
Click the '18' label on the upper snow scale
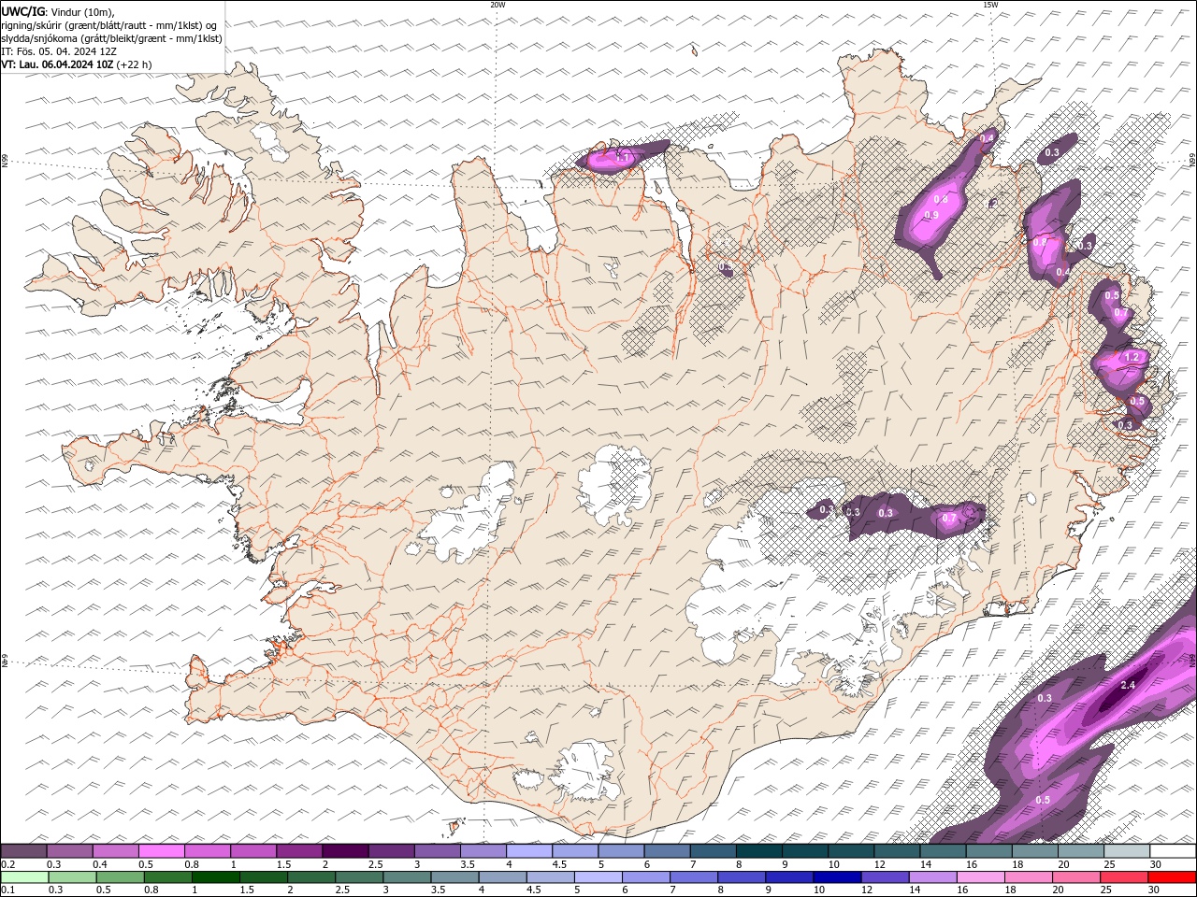[1018, 865]
